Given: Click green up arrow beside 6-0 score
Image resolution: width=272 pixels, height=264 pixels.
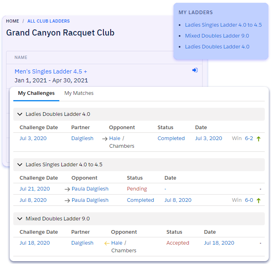Looking at the screenshot, I should [258, 200].
